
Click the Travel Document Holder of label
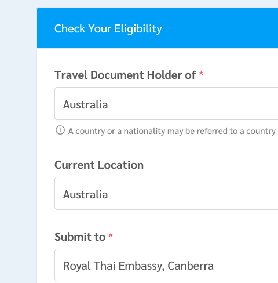[x=125, y=75]
